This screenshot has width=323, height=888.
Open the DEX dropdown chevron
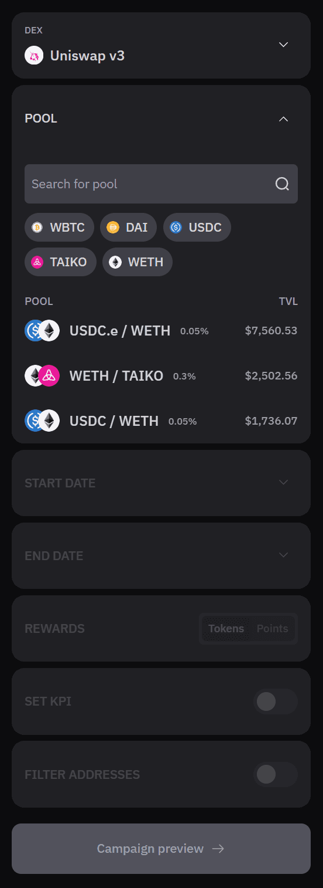point(284,45)
